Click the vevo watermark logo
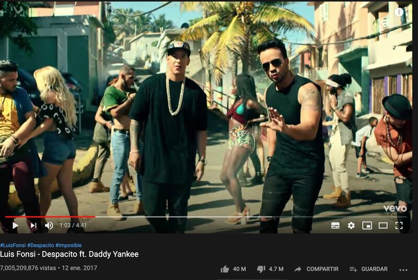418x280 pixels. pos(395,208)
